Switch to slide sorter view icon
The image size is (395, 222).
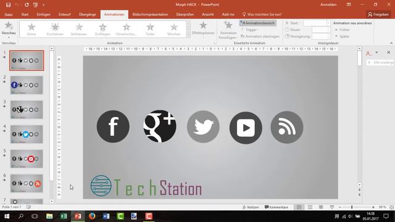click(x=310, y=207)
